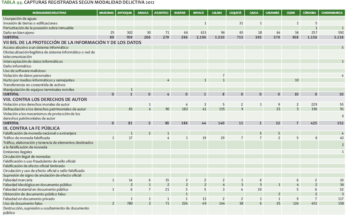Click the 780 value in Uso de documento falso

coord(129,203)
